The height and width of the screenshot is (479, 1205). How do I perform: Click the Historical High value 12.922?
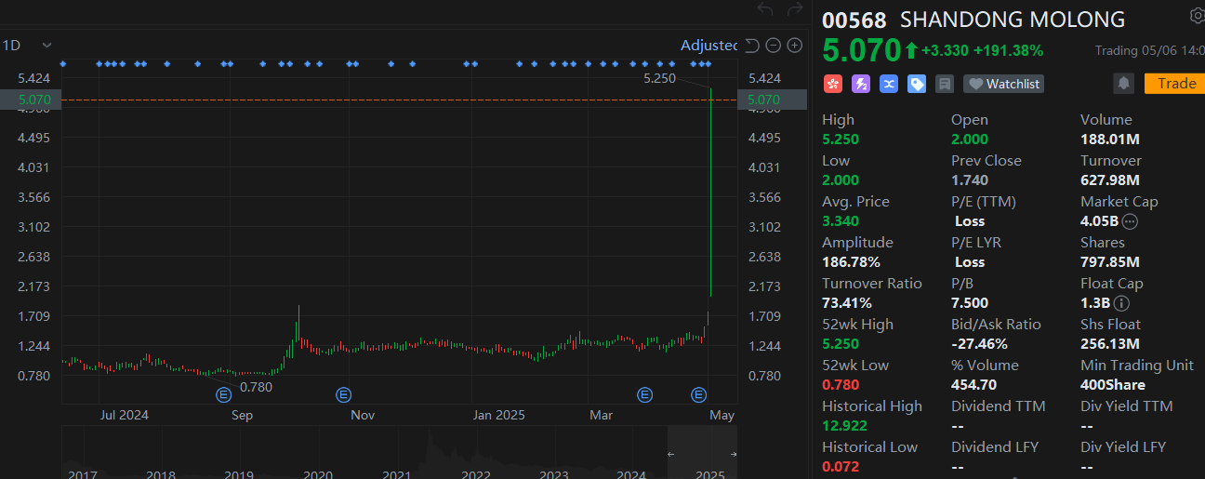coord(844,426)
